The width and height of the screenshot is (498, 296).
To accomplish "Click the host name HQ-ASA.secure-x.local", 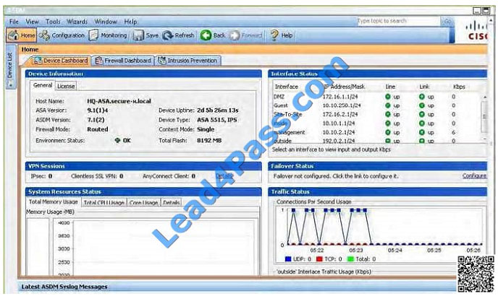I will 119,101.
